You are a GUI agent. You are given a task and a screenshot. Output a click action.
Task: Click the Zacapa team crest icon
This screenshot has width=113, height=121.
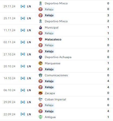click(x=40, y=93)
